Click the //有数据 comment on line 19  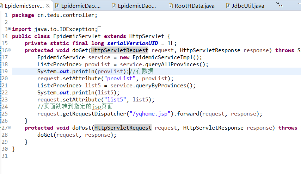coord(142,71)
